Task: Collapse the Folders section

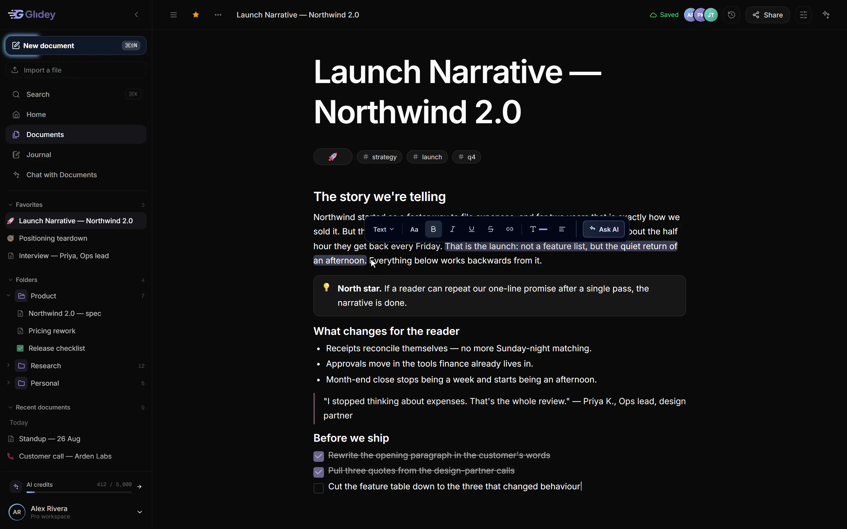Action: coord(11,280)
